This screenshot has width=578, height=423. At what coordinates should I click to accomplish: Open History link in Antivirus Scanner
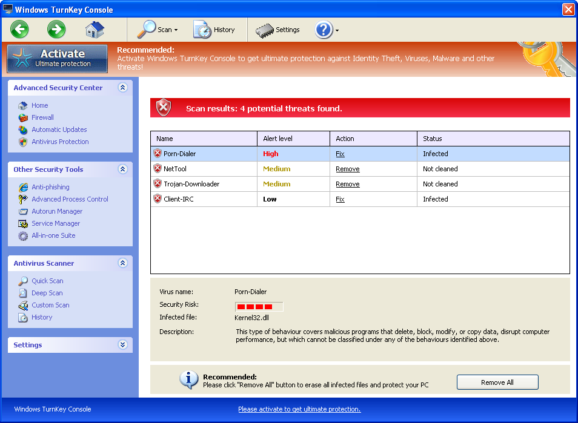42,317
